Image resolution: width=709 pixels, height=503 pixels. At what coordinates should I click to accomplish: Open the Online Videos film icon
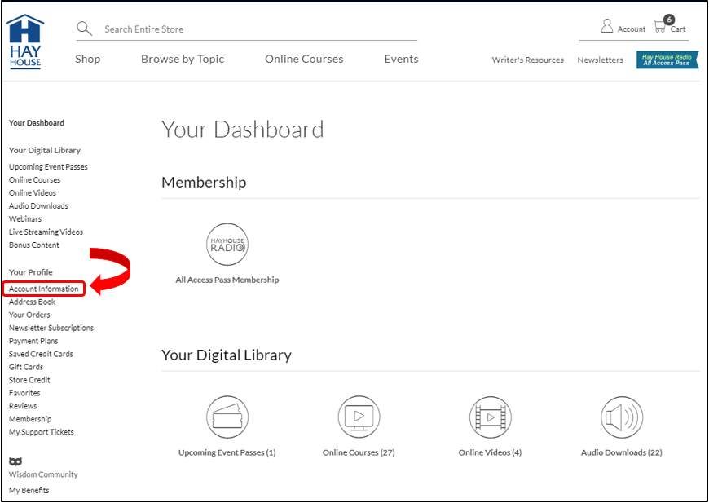click(x=490, y=417)
